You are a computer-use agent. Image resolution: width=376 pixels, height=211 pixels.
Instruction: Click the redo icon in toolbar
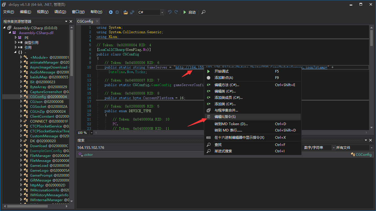[x=176, y=12]
